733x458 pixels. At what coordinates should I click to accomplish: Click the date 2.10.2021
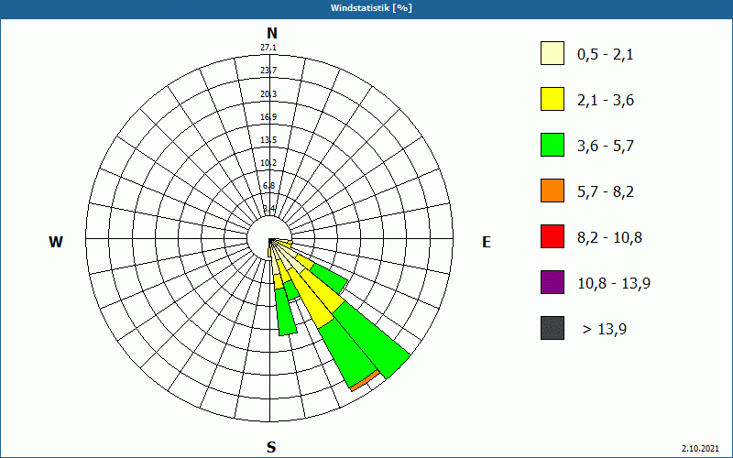[x=700, y=449]
